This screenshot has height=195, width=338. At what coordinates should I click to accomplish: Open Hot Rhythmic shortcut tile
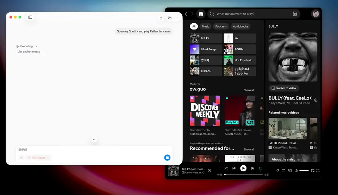coord(240,60)
